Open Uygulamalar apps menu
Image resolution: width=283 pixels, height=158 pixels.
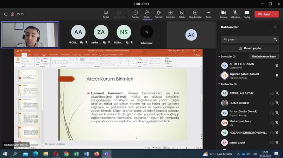click(195, 14)
